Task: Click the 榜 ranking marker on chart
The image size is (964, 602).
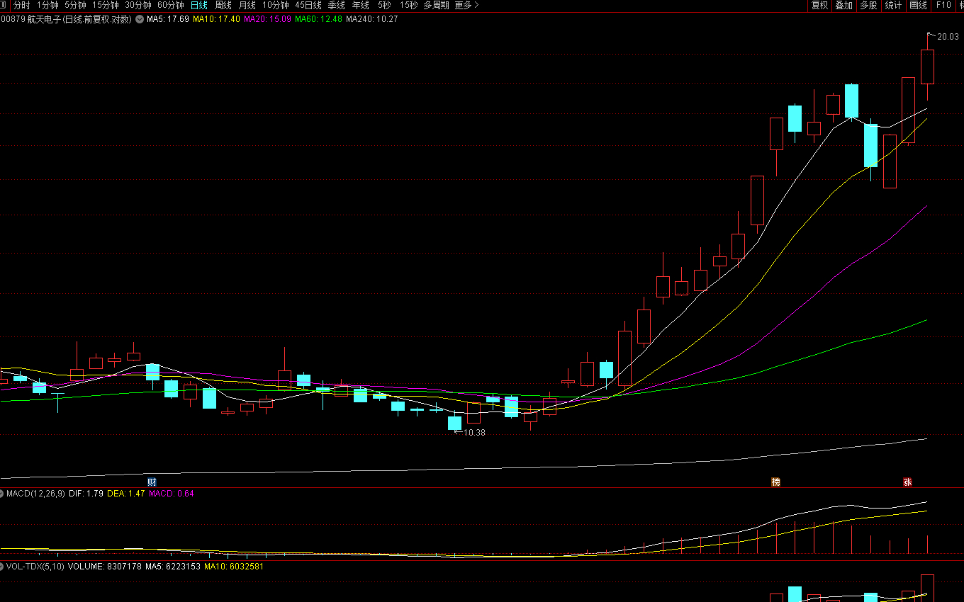Action: (775, 482)
